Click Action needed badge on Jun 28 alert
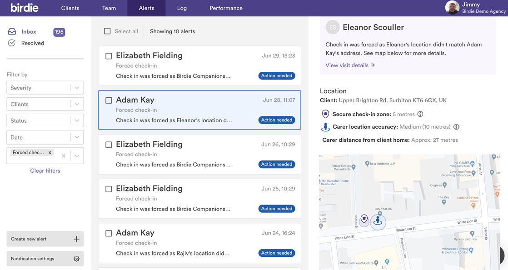Screen dimensions: 508x270 277,120
